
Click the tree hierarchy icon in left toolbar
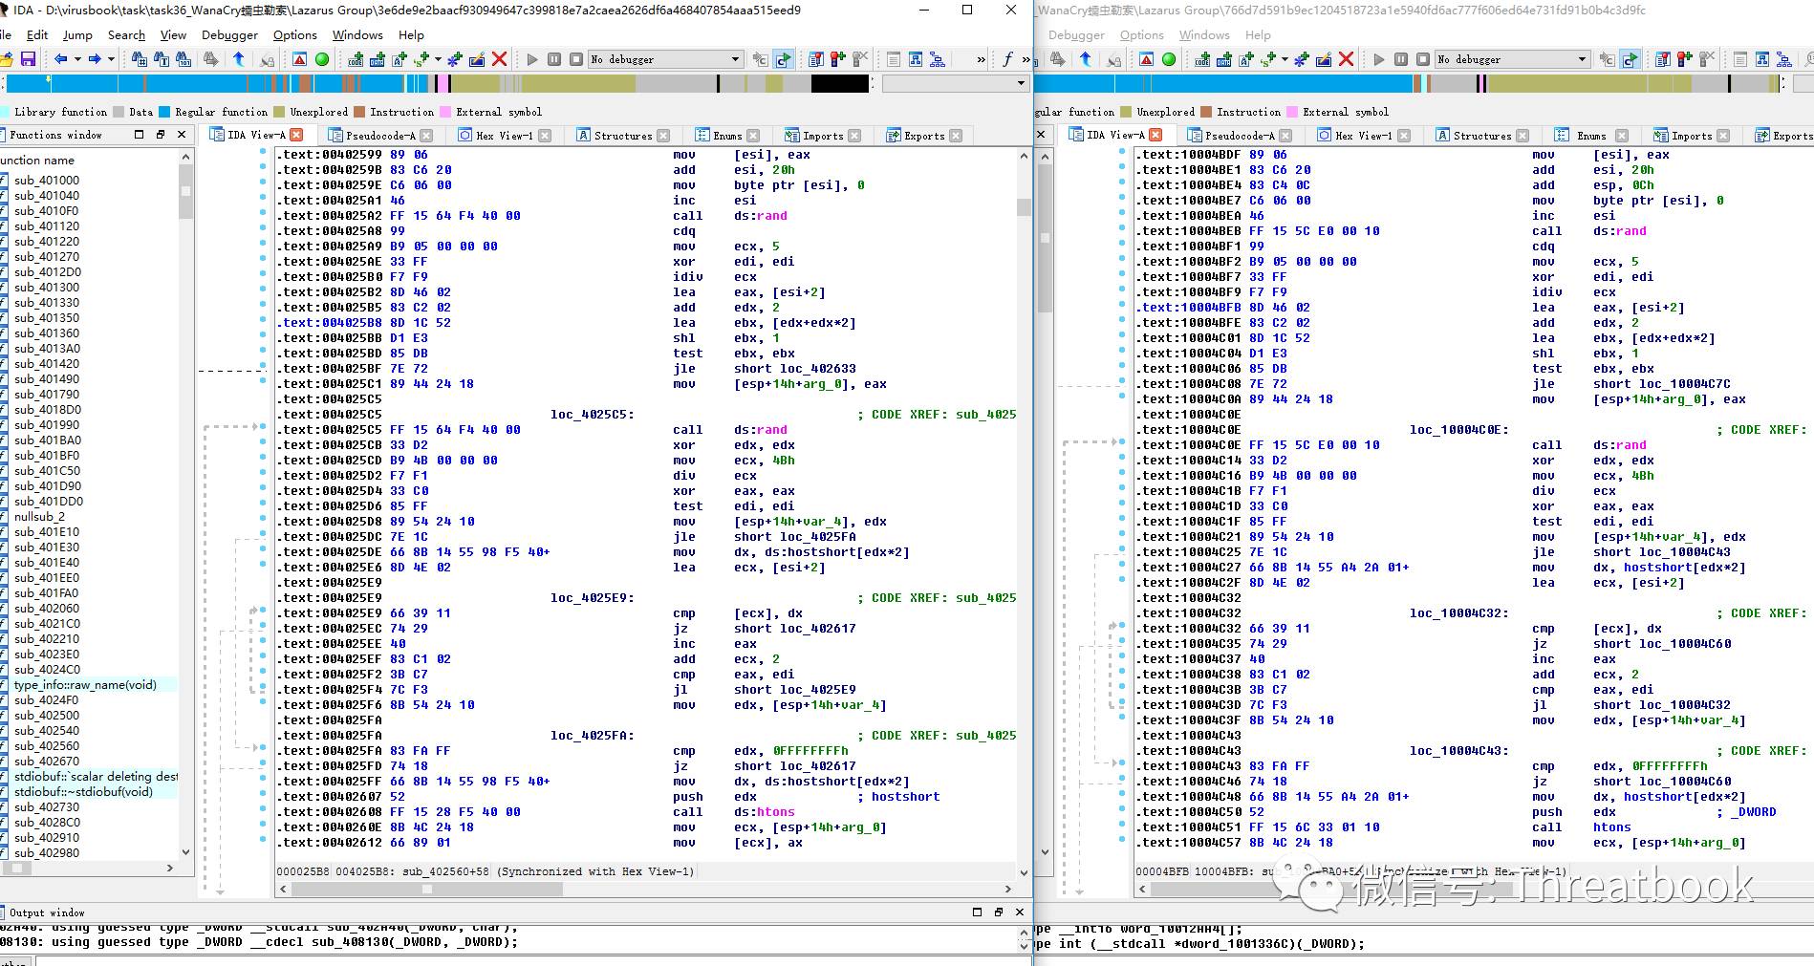(x=938, y=59)
